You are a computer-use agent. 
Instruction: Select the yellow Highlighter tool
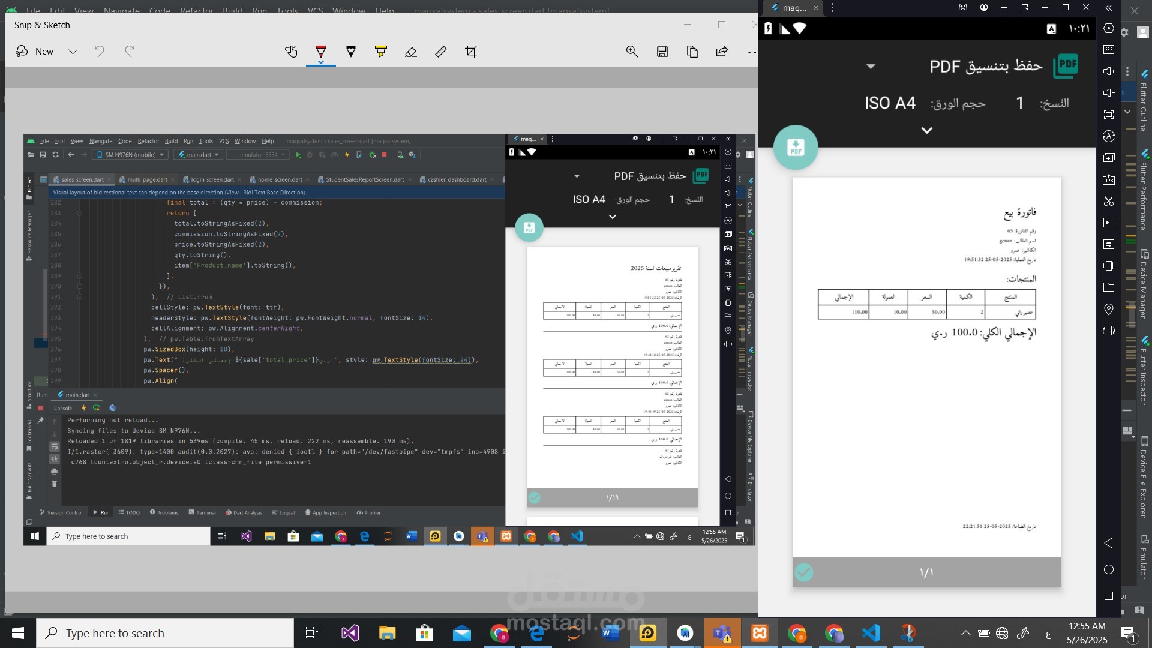click(x=381, y=52)
